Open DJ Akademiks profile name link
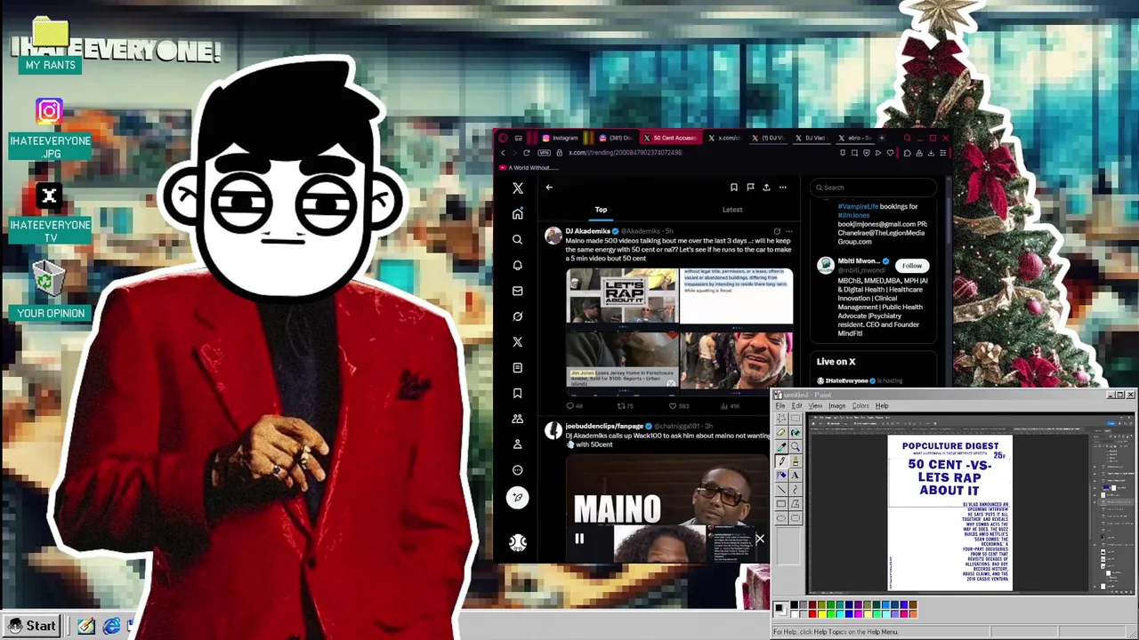This screenshot has height=640, width=1139. [x=587, y=231]
